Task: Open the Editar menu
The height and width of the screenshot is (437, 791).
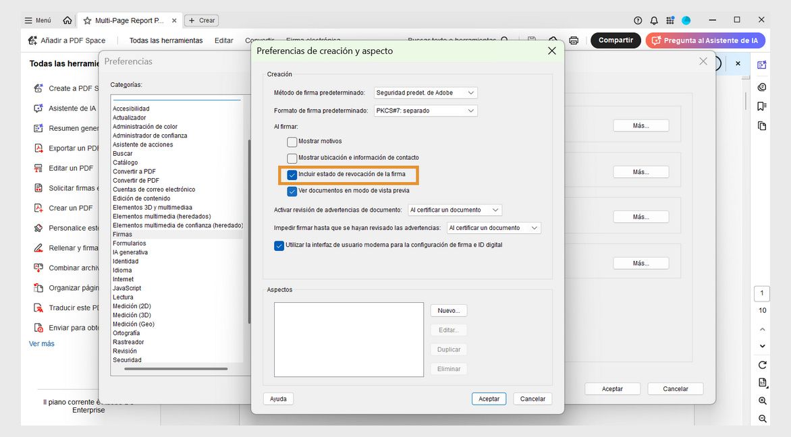Action: [x=223, y=40]
